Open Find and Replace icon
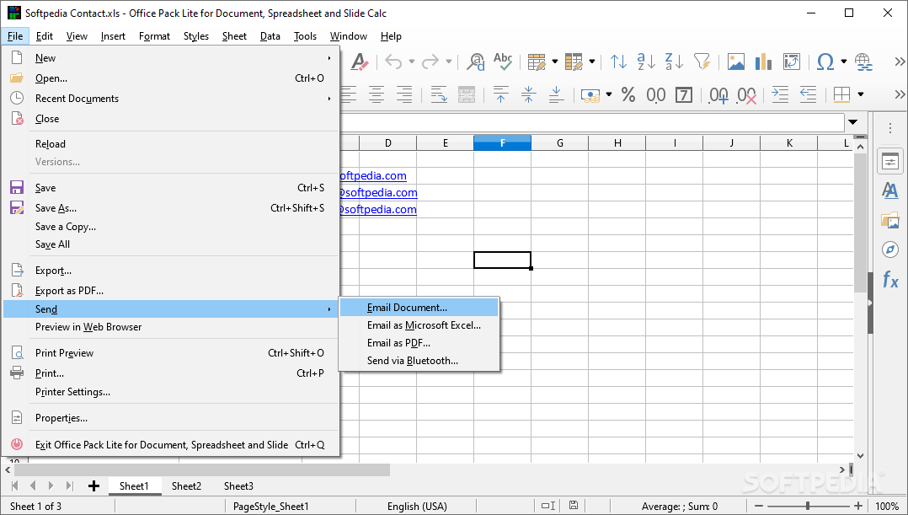This screenshot has width=908, height=515. 476,62
